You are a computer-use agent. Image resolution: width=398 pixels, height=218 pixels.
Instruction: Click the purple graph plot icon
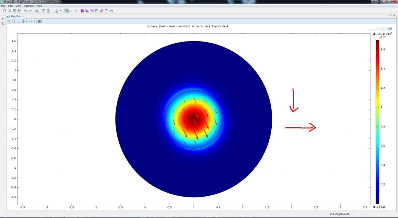click(x=87, y=11)
